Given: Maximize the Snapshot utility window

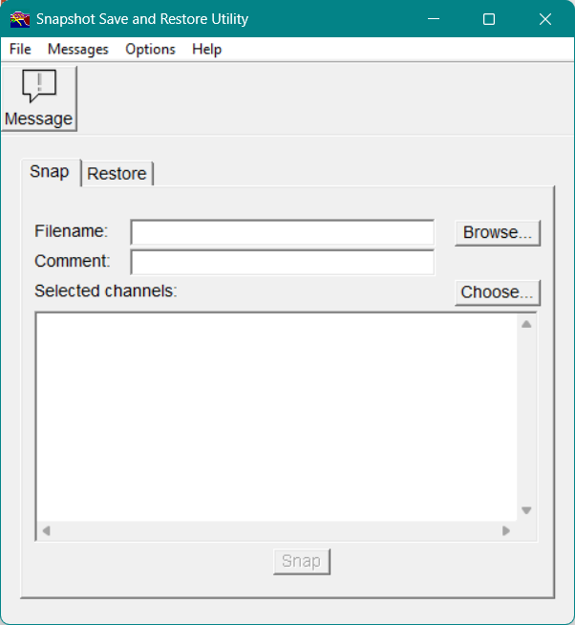Looking at the screenshot, I should (489, 19).
